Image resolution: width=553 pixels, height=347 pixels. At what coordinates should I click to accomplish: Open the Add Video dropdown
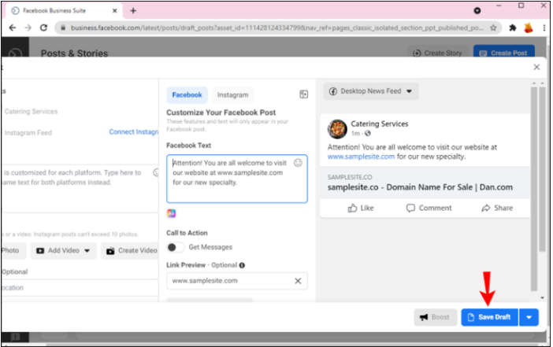click(x=64, y=250)
